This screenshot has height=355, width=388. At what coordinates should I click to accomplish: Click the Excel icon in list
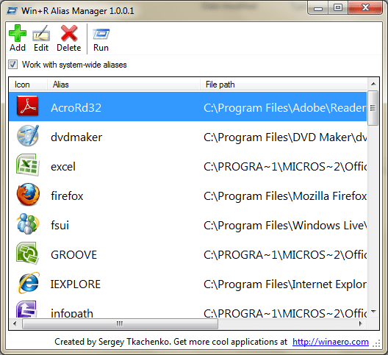click(28, 165)
